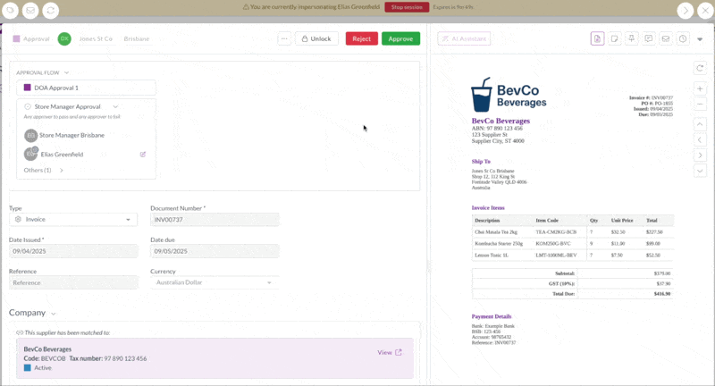Click edit icon beside Elias Greenfield
Image resolution: width=715 pixels, height=386 pixels.
(x=143, y=154)
